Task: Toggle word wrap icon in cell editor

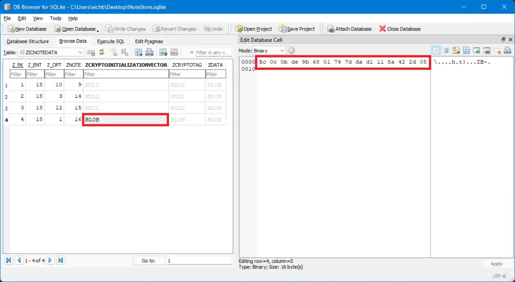Action: (447, 51)
